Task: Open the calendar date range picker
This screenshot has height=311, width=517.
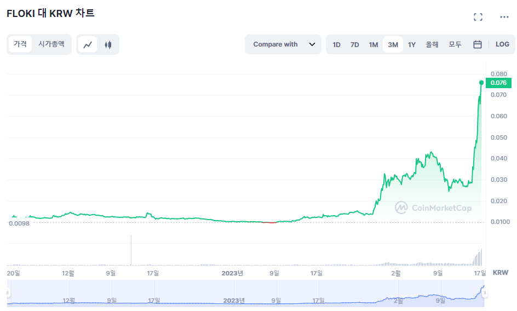Action: tap(478, 44)
